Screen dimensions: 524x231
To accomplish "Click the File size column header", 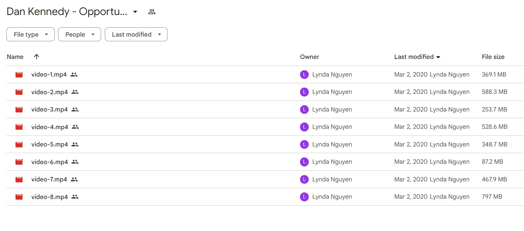I will click(x=493, y=57).
